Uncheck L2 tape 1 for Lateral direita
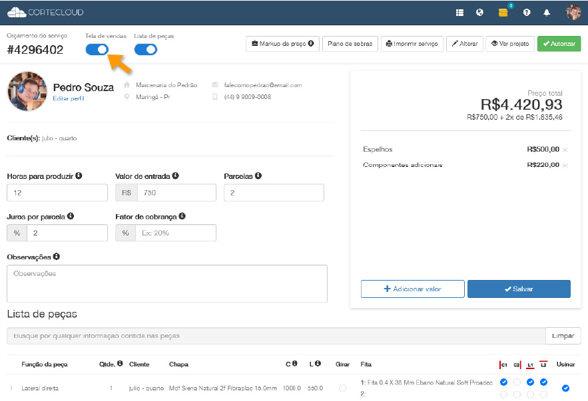Viewport: 588px width, 401px height. (x=543, y=382)
